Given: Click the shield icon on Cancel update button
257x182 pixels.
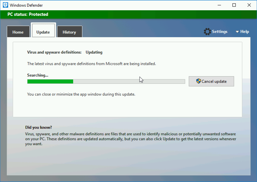Looking at the screenshot, I should (x=199, y=81).
